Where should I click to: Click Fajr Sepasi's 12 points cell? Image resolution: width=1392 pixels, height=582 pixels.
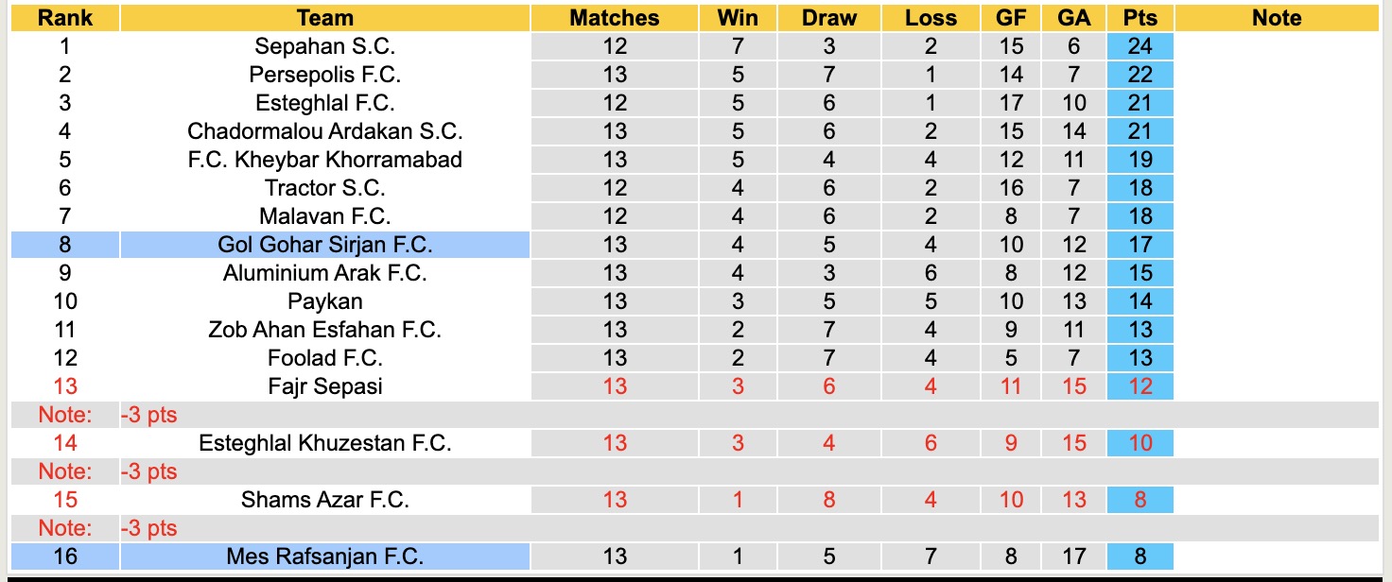tap(1140, 386)
